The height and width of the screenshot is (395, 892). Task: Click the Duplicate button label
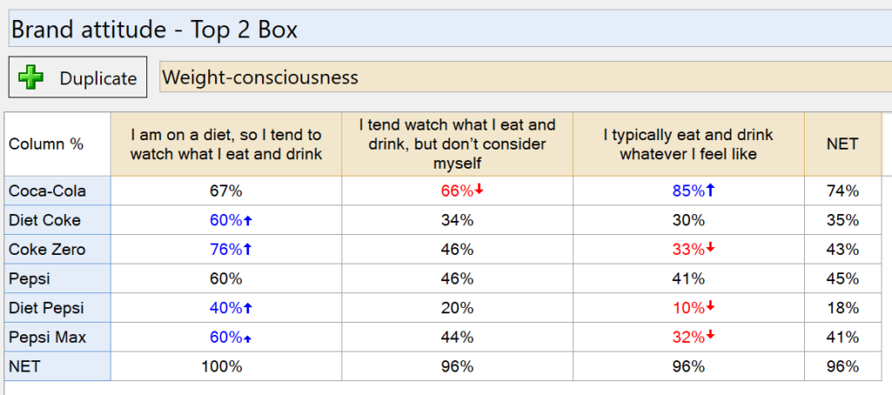(98, 78)
